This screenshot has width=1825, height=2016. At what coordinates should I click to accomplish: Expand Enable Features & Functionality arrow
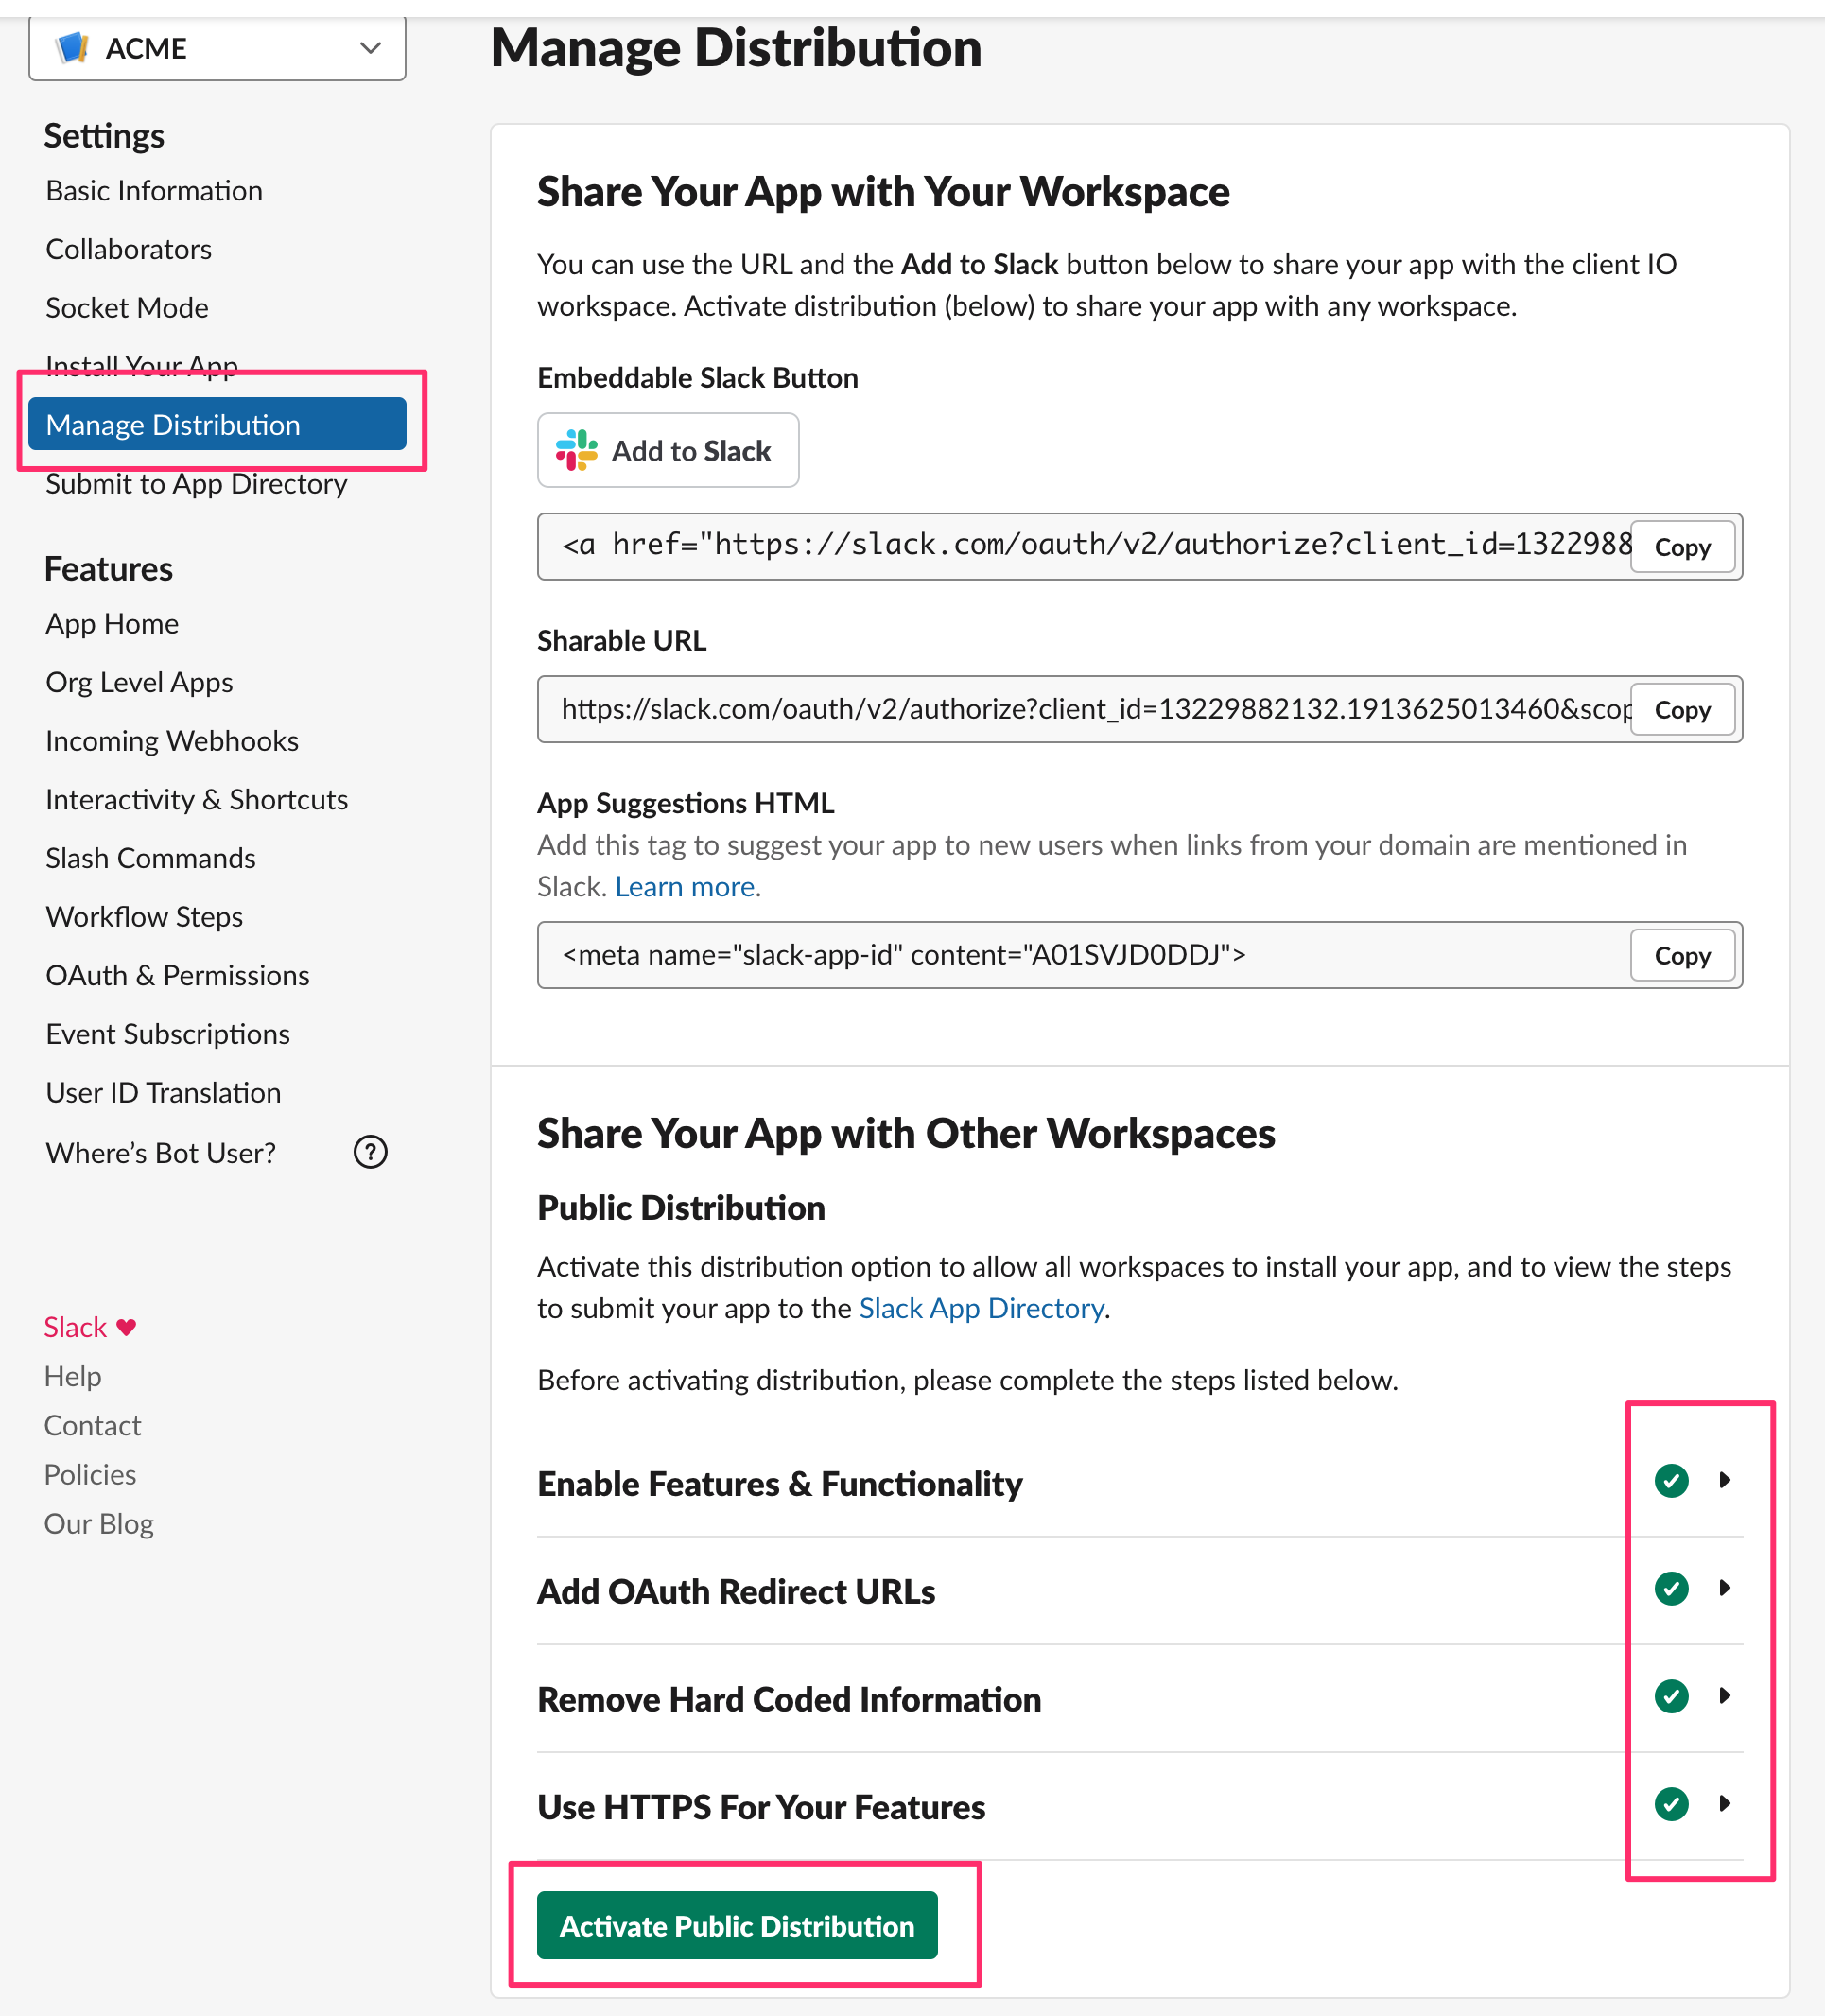click(1725, 1480)
